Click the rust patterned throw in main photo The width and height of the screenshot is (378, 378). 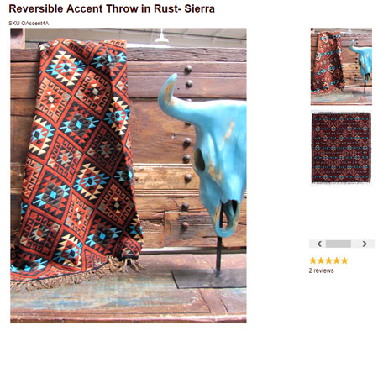coord(77,160)
